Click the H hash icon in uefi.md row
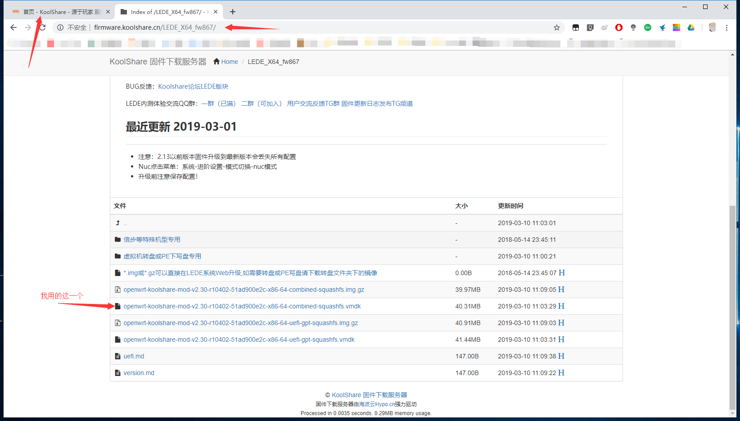740x421 pixels. [x=561, y=356]
